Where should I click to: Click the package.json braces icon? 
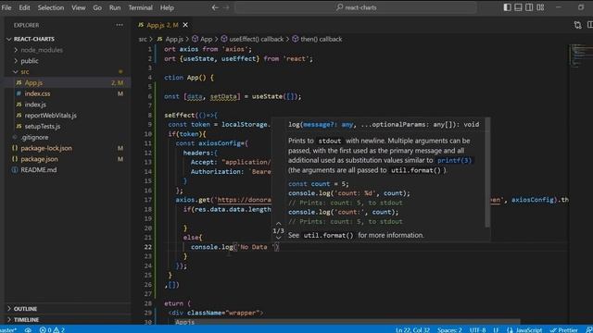[x=15, y=159]
